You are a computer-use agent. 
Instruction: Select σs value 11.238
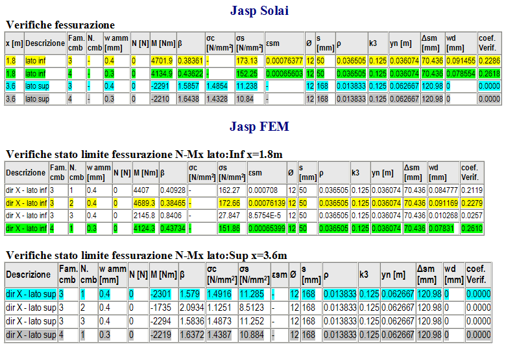(247, 86)
